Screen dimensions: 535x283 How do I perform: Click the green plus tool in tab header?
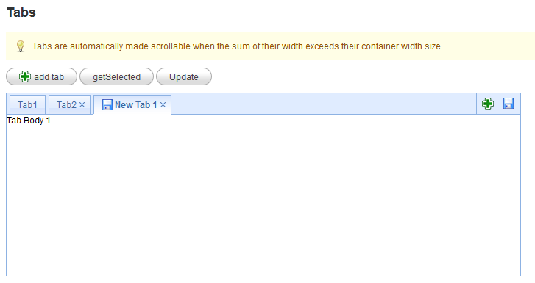488,104
